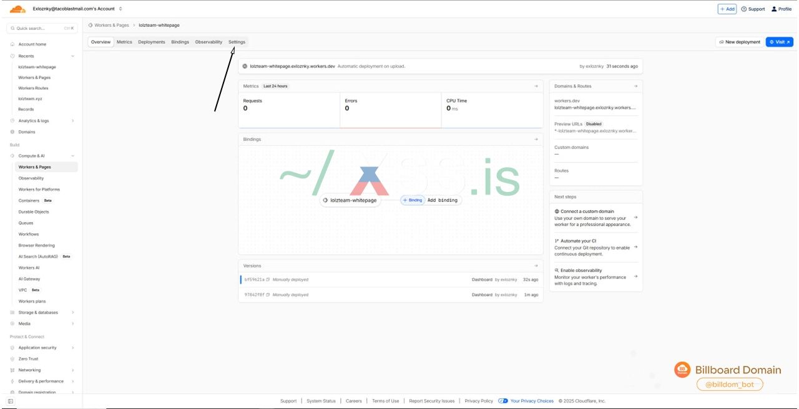Switch to the Observability tab
The height and width of the screenshot is (409, 799).
(208, 42)
